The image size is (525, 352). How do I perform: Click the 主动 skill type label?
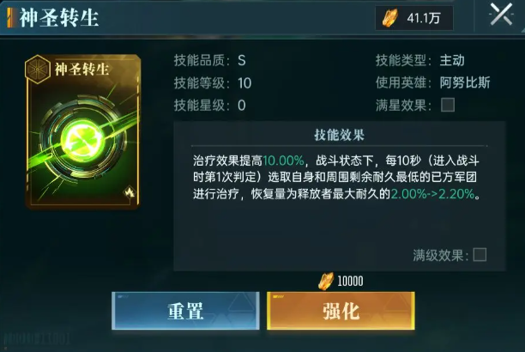coord(452,60)
